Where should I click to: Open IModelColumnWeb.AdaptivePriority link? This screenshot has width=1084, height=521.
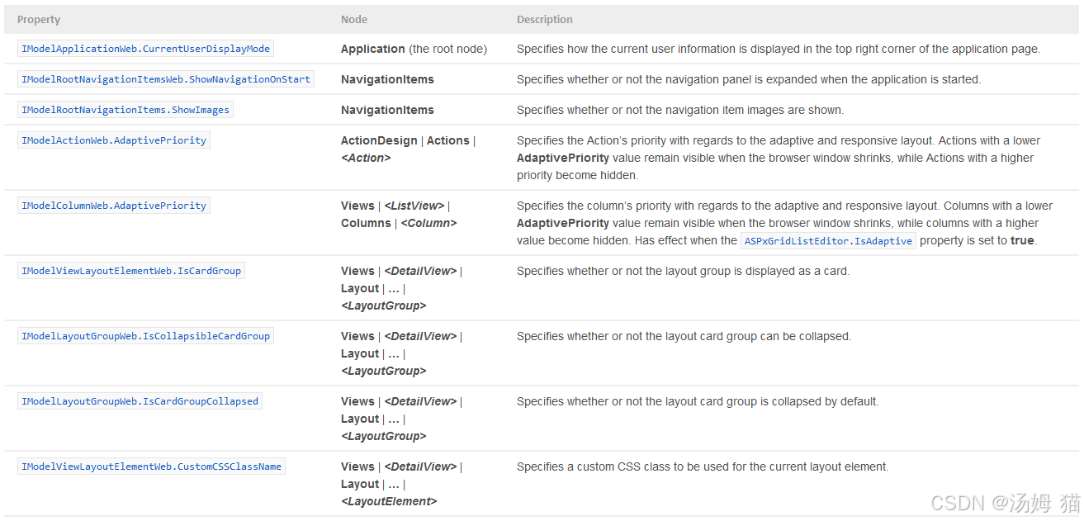click(114, 206)
